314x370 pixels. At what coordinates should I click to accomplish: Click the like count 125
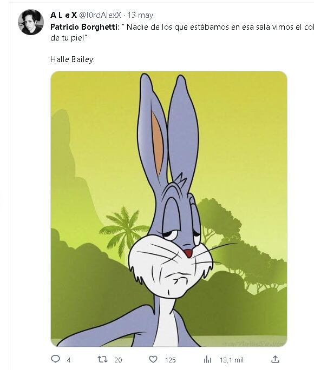pos(170,360)
